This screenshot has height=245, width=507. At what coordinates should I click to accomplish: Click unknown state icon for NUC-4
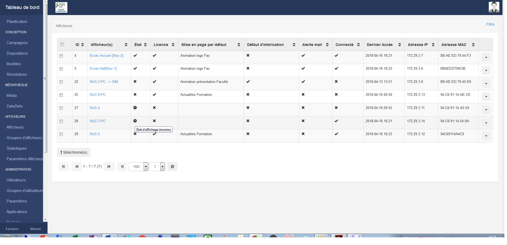click(x=135, y=108)
